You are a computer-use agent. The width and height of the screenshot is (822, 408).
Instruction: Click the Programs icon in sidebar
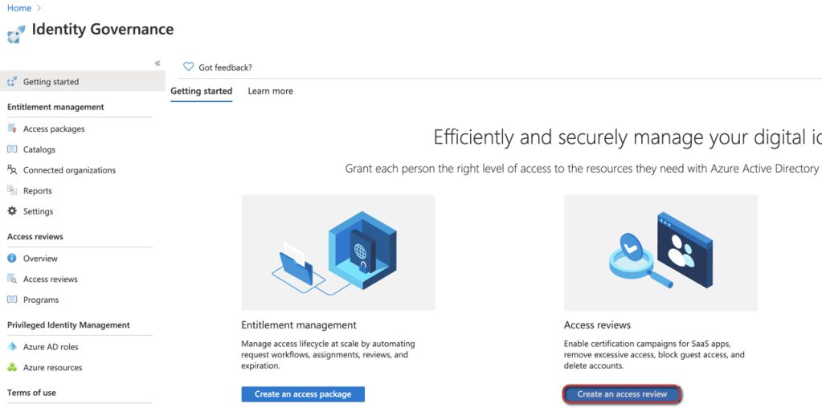click(x=12, y=300)
